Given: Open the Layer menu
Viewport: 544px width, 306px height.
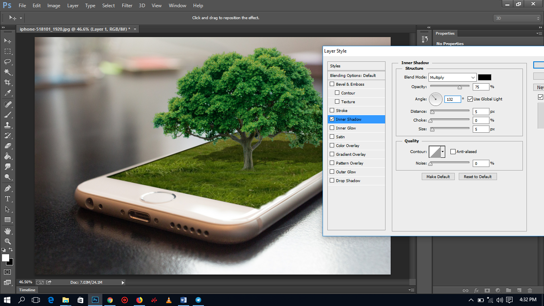Looking at the screenshot, I should click(73, 6).
